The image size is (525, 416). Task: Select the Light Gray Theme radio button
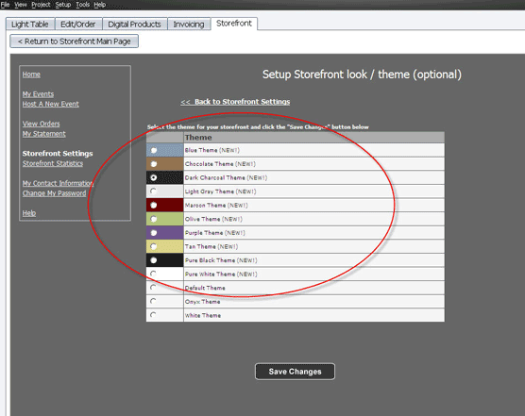(x=153, y=191)
